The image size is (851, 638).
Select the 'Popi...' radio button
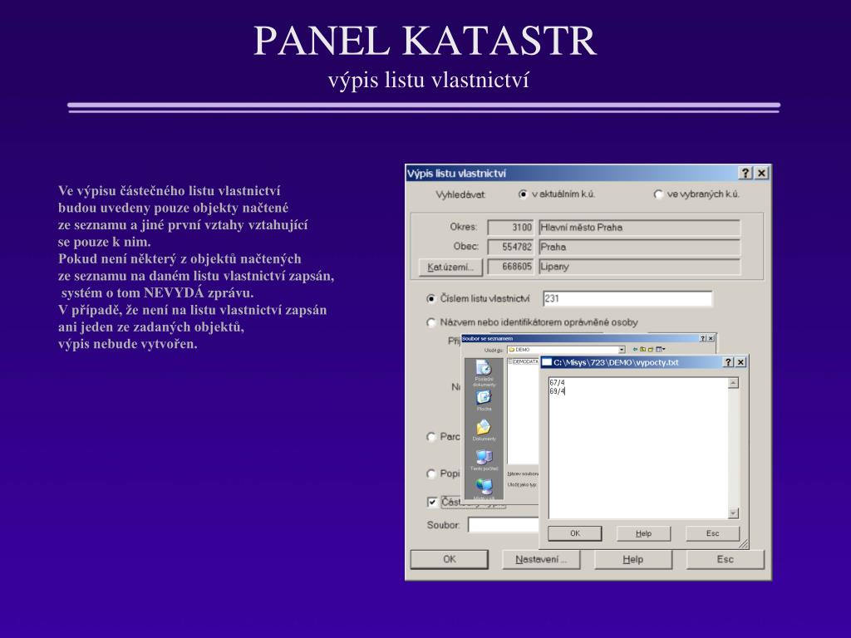pyautogui.click(x=431, y=474)
